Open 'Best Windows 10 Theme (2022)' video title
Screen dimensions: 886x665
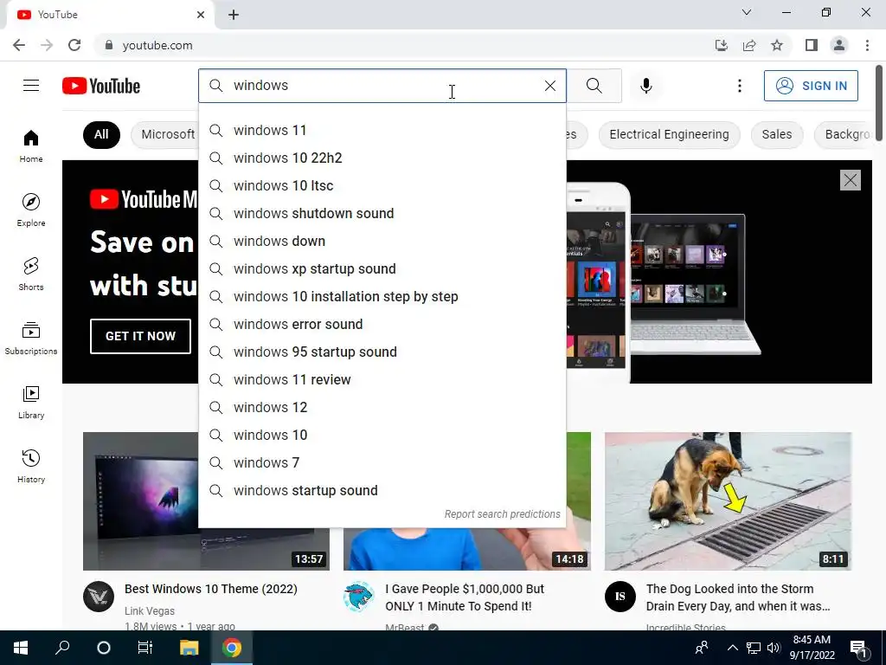point(211,589)
